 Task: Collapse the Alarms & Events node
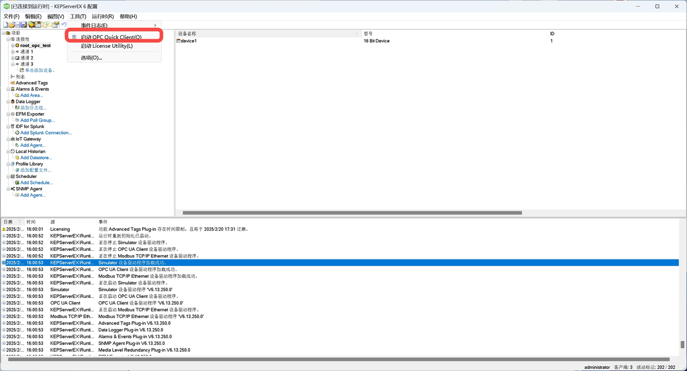[8, 90]
